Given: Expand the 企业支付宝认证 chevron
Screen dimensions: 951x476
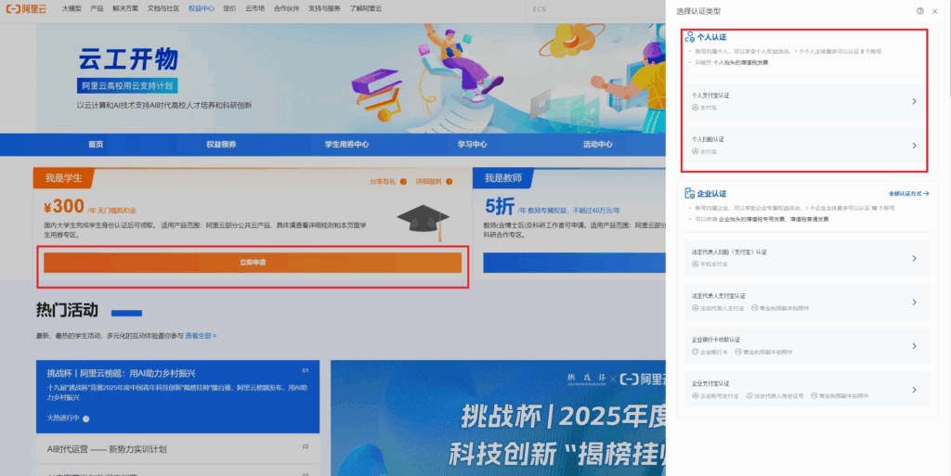Looking at the screenshot, I should [915, 390].
